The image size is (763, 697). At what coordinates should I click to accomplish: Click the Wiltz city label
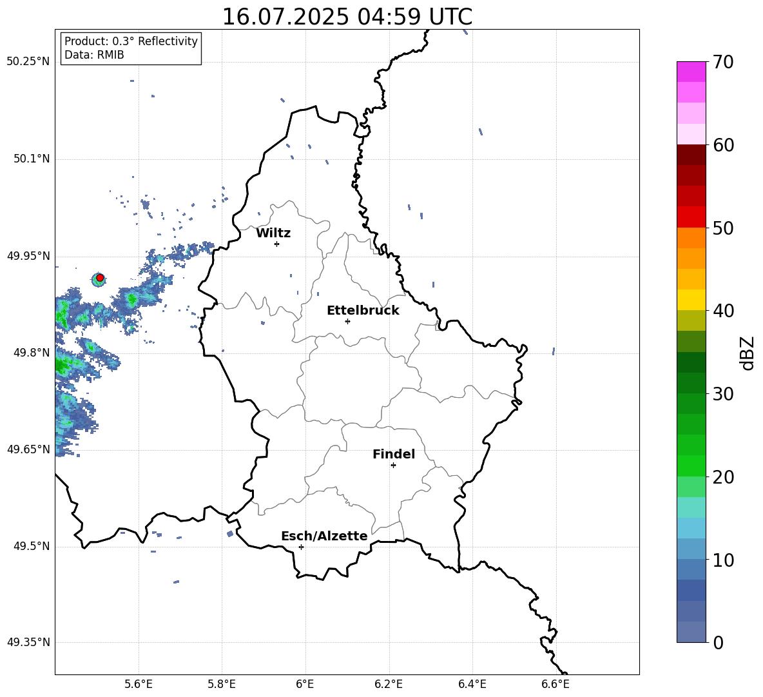(x=273, y=233)
